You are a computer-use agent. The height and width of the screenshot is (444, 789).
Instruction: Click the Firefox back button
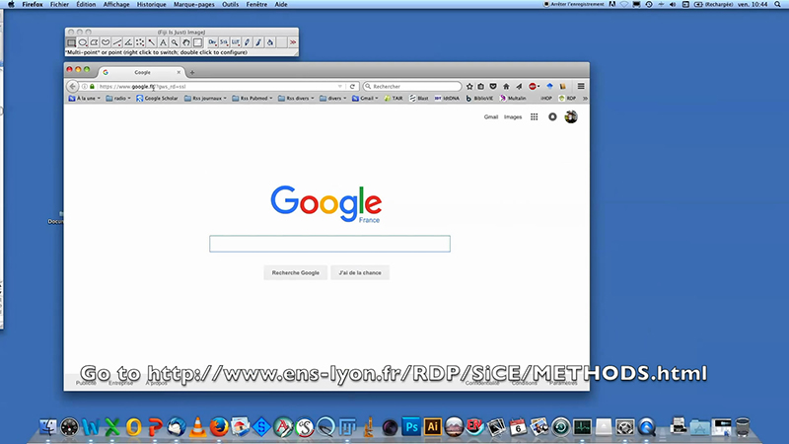pos(72,86)
